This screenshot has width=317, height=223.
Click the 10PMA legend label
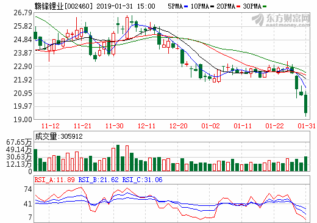pos(200,6)
